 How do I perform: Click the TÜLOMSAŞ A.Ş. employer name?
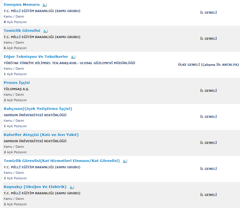(x=16, y=89)
